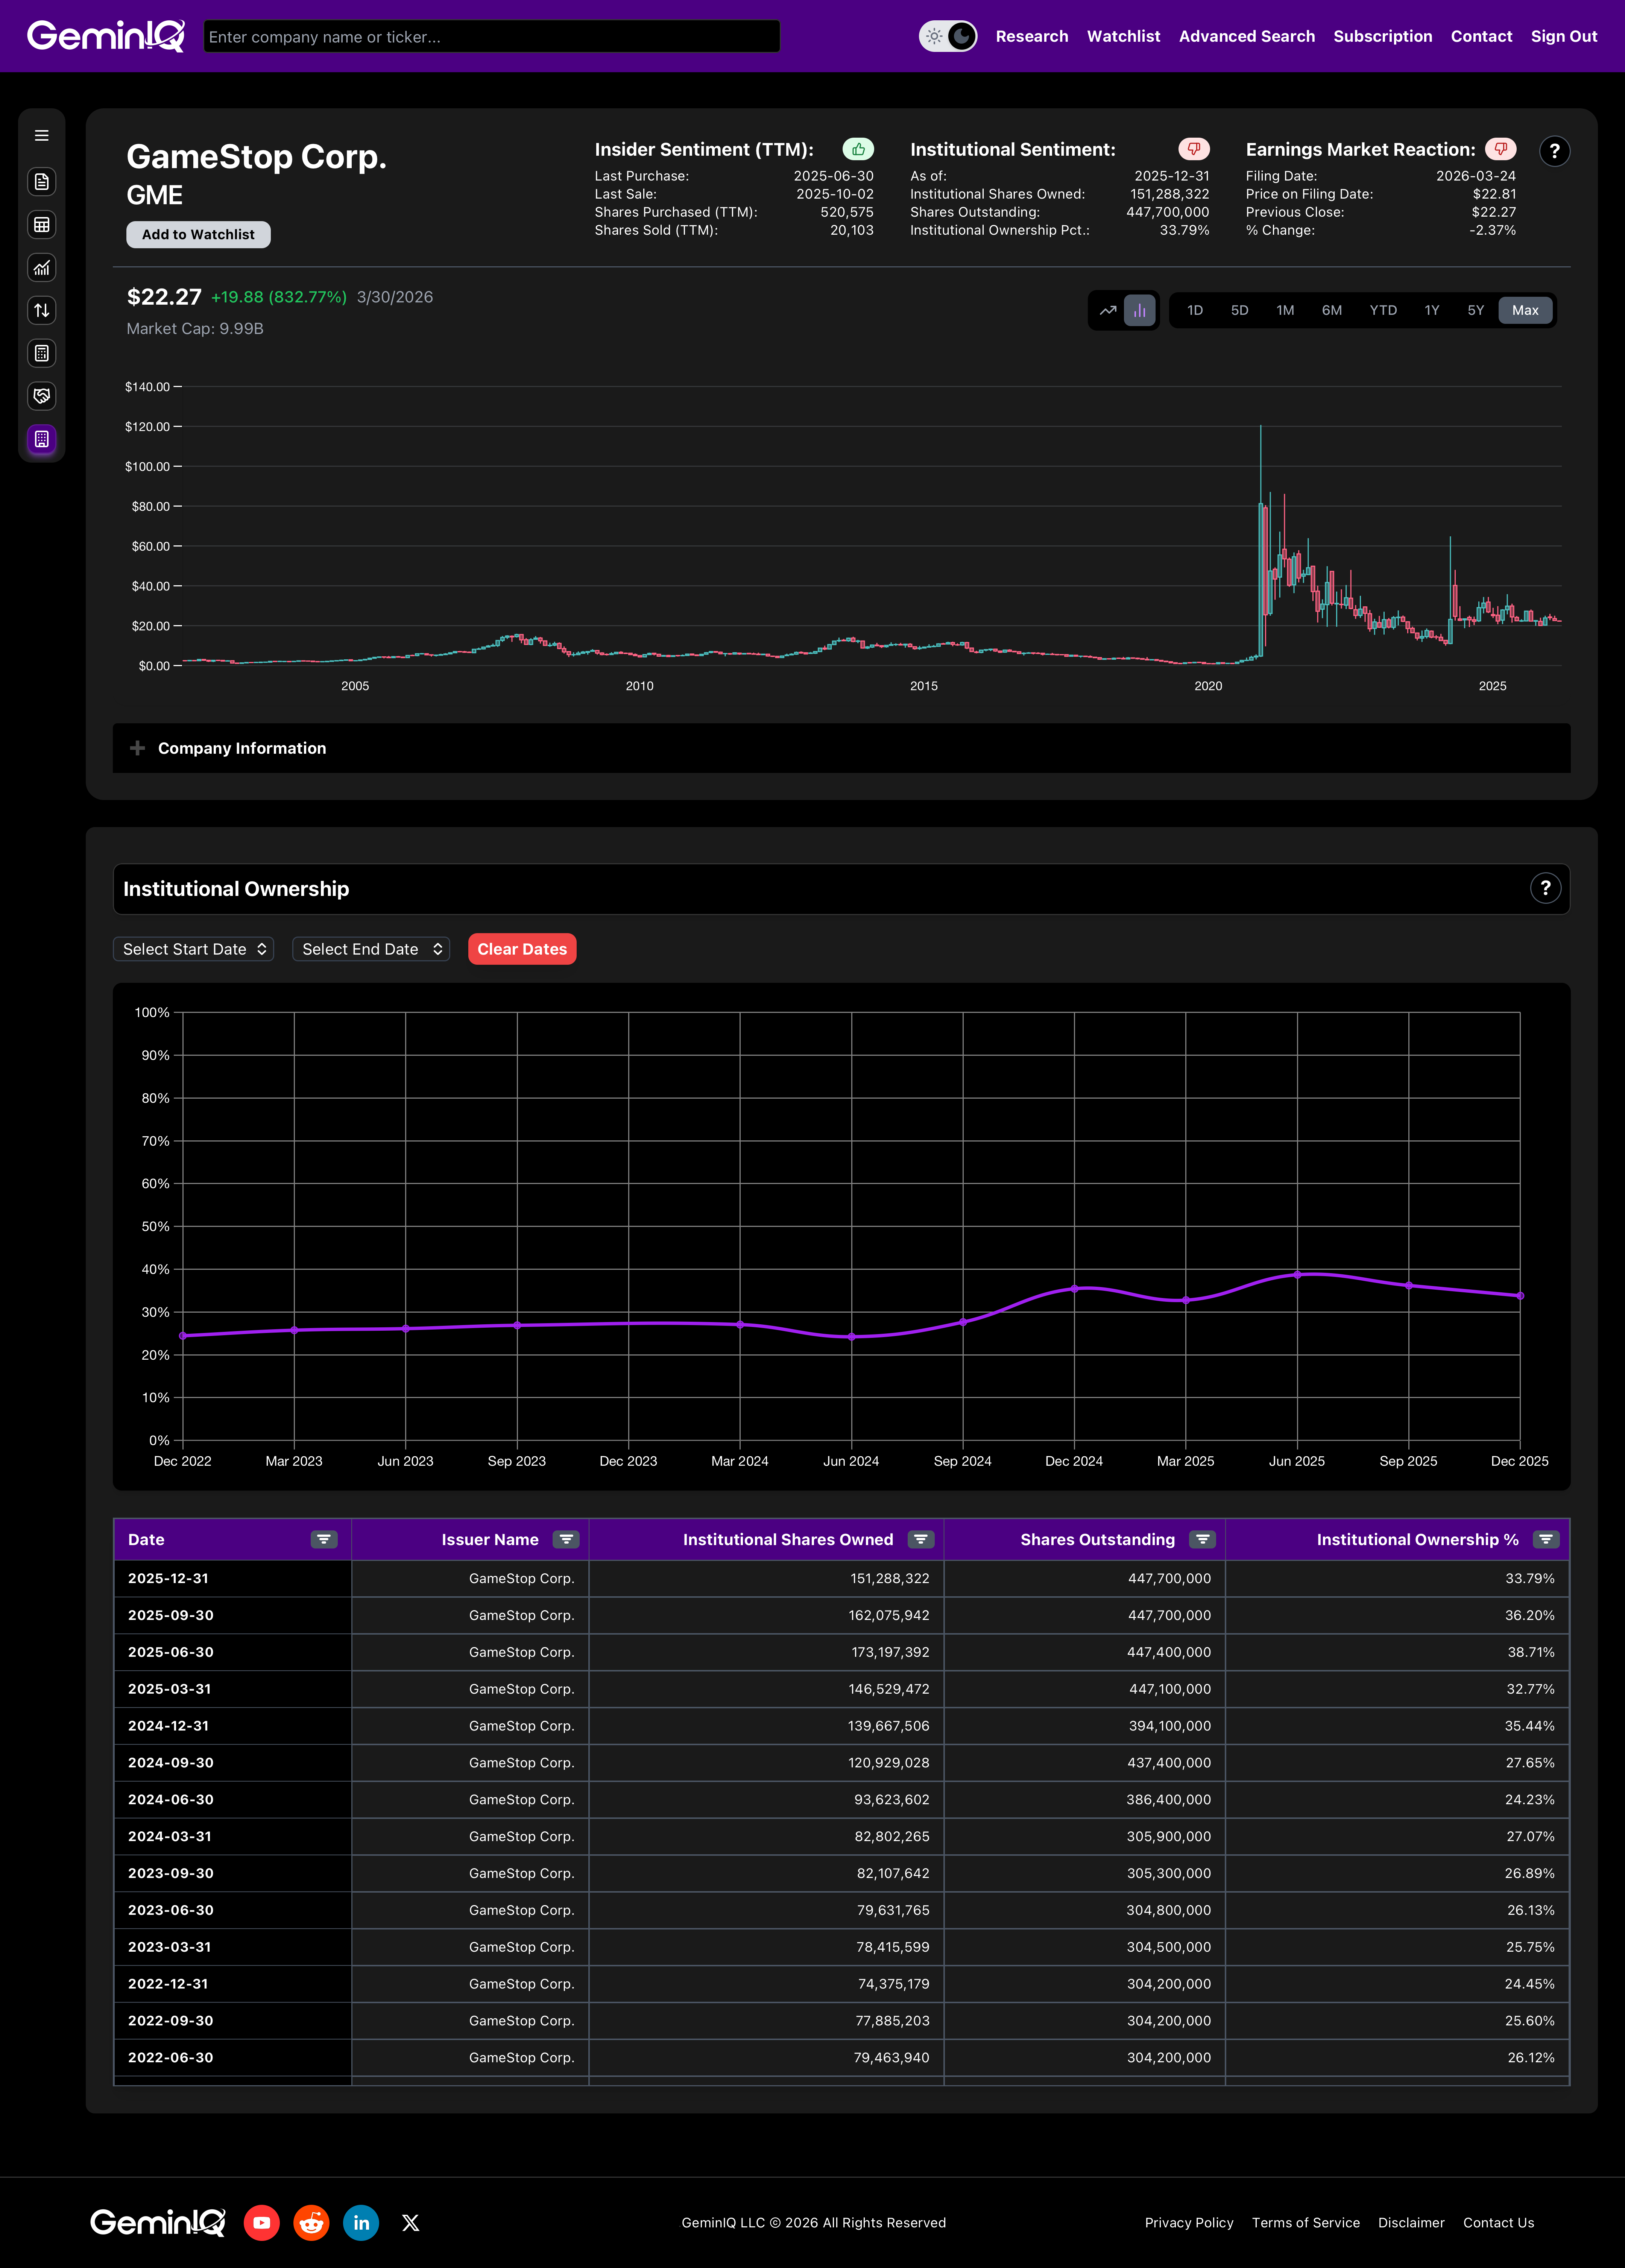
Task: Select the financials table icon in sidebar
Action: [x=41, y=224]
